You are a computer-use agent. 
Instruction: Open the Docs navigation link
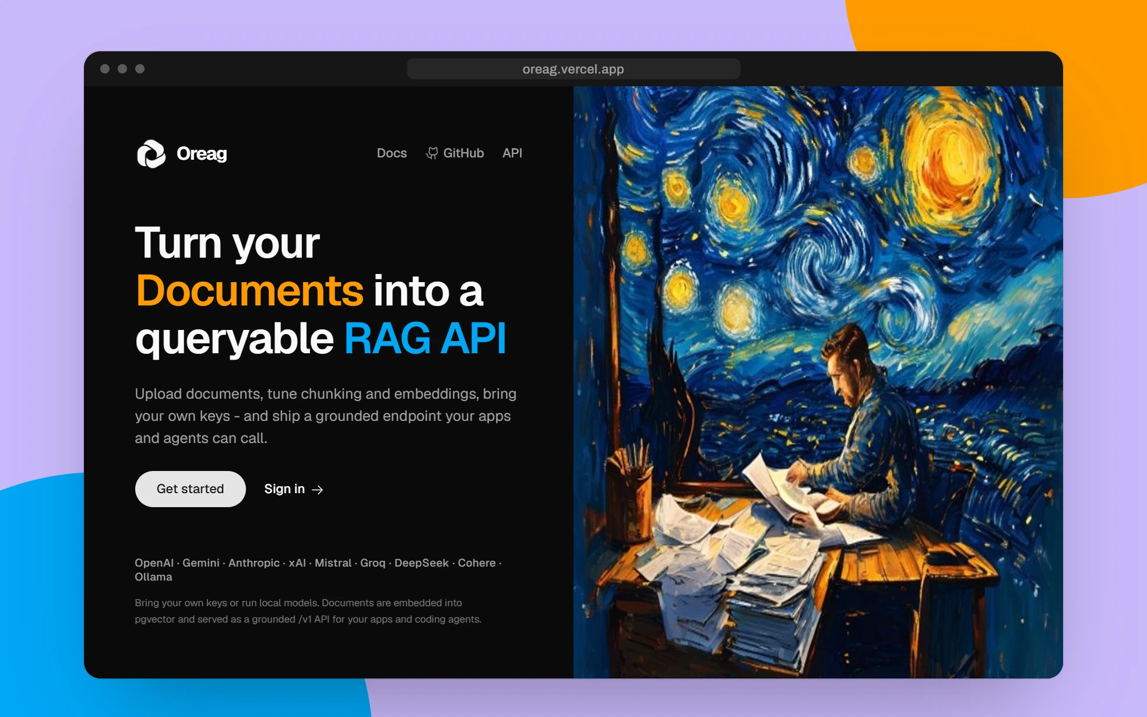(392, 153)
